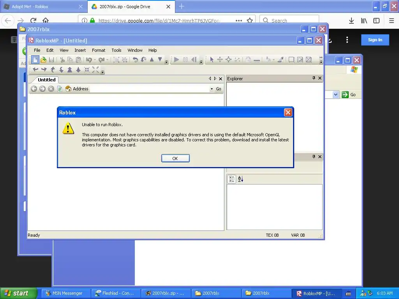Switch to Fleshlad conversation taskbar item
Viewport: 399px width, 299px height.
click(116, 293)
